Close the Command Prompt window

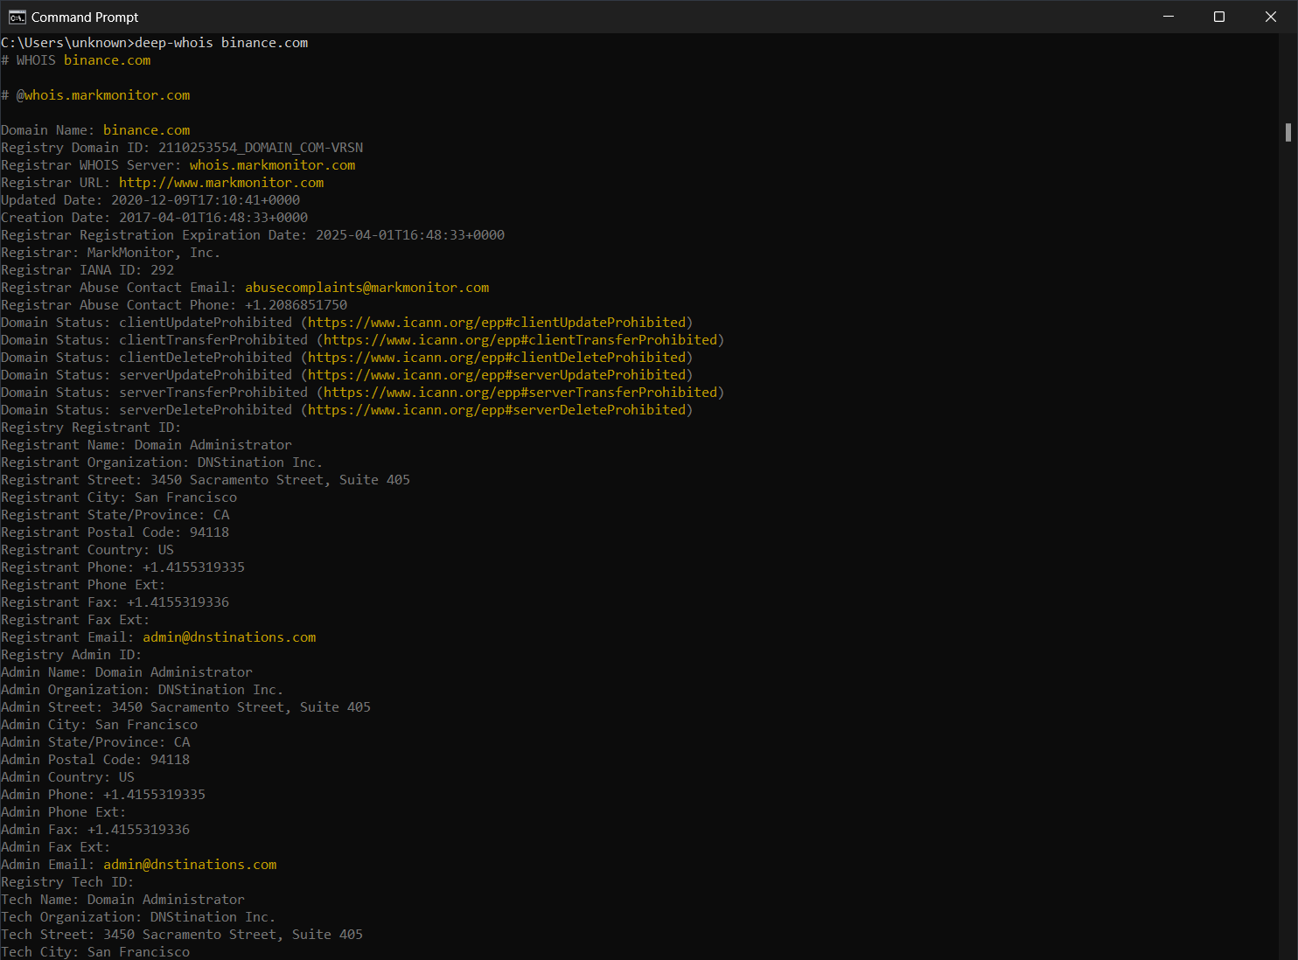pyautogui.click(x=1271, y=16)
